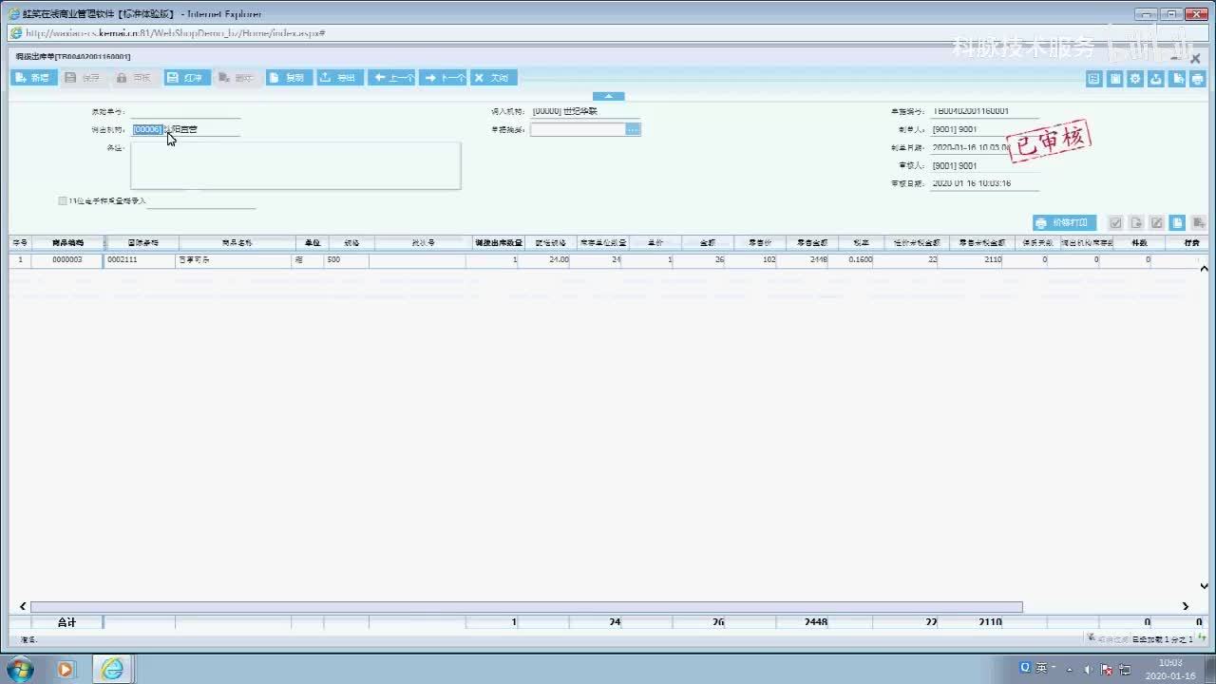Click the blue document icon above grid
Viewport: 1216px width, 684px height.
click(1177, 223)
